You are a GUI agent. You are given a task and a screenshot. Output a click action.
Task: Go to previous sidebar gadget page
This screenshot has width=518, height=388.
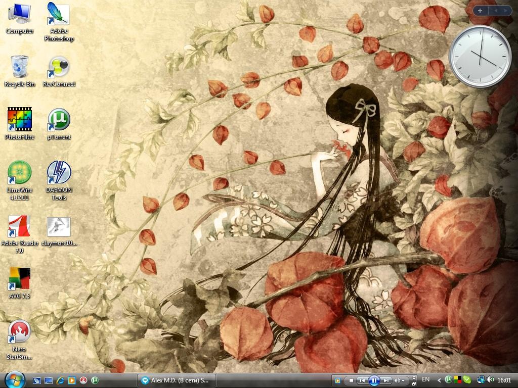pyautogui.click(x=496, y=11)
